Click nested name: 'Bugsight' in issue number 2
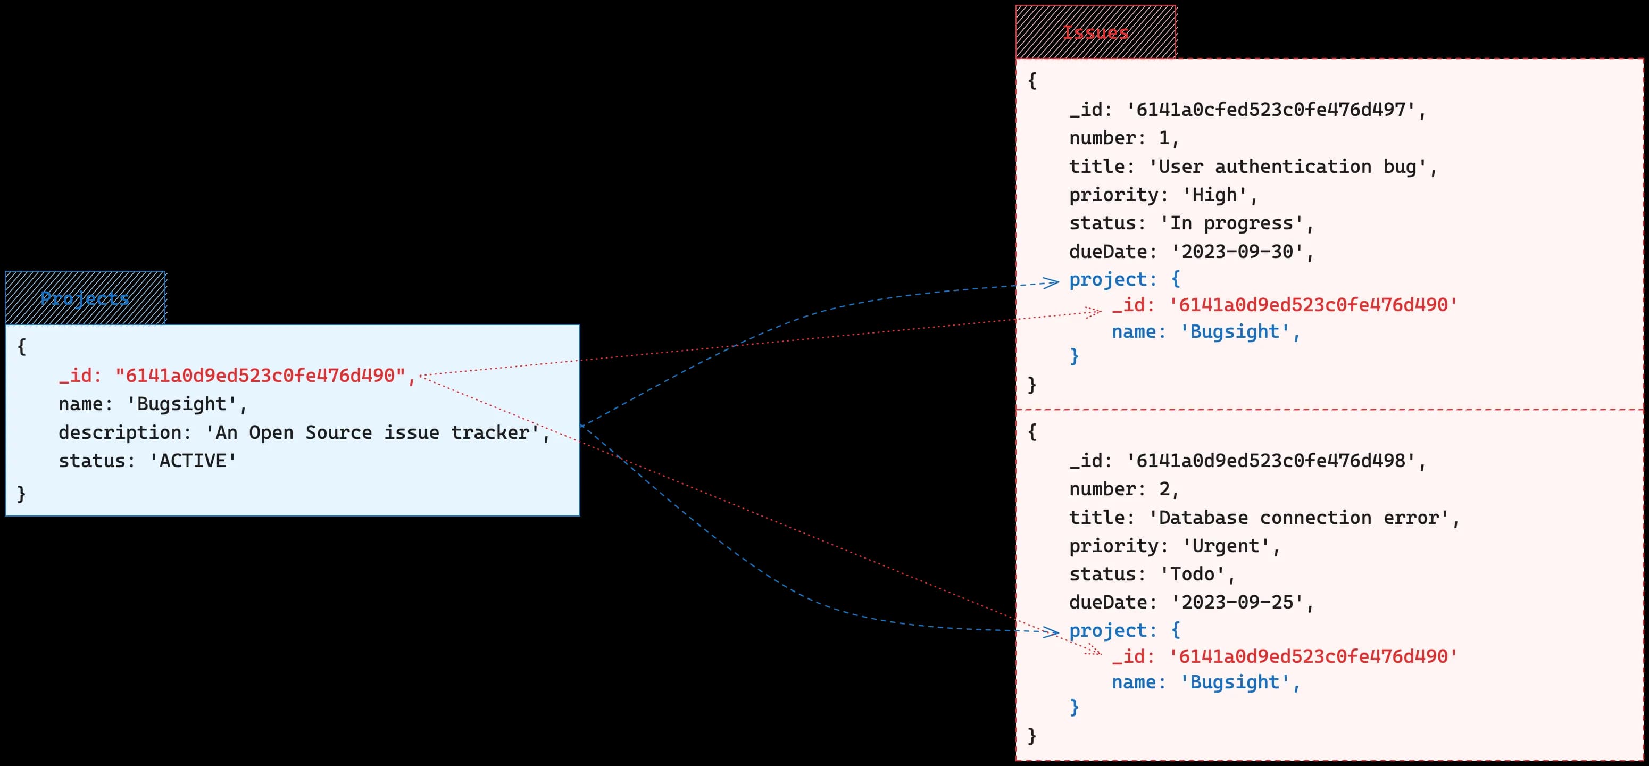The height and width of the screenshot is (766, 1649). [1206, 683]
